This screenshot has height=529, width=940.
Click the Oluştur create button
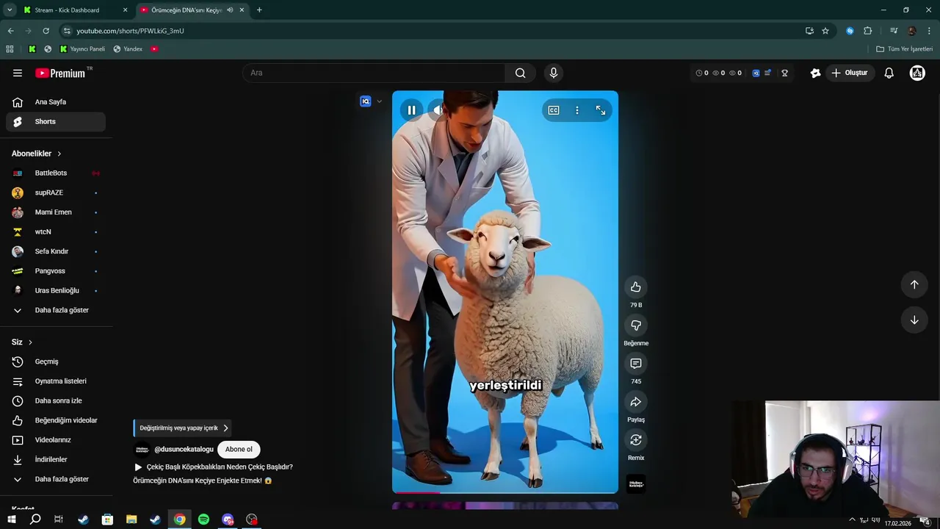[849, 73]
